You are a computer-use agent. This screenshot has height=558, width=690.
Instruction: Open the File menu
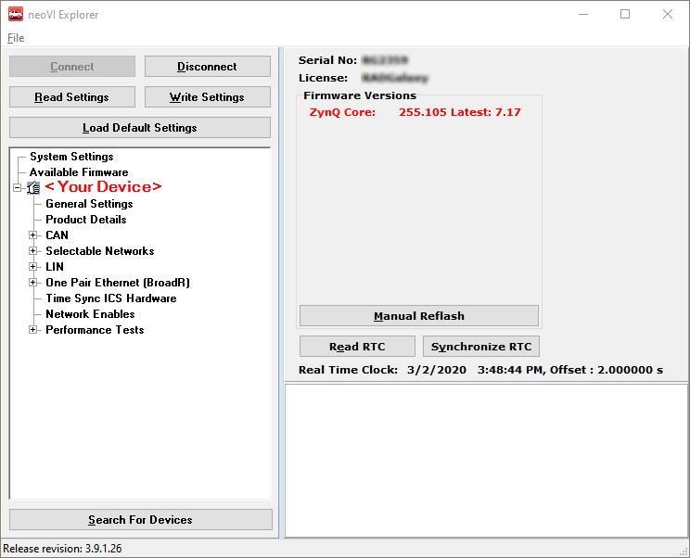pos(16,38)
